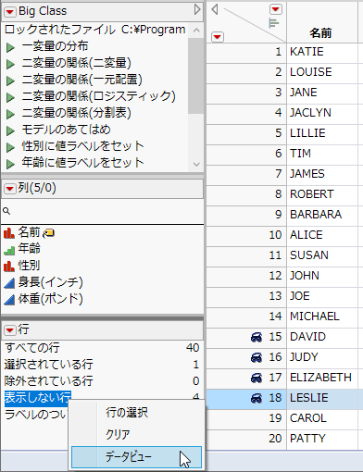The width and height of the screenshot is (363, 472).
Task: Choose クリア from the context menu
Action: [x=136, y=434]
